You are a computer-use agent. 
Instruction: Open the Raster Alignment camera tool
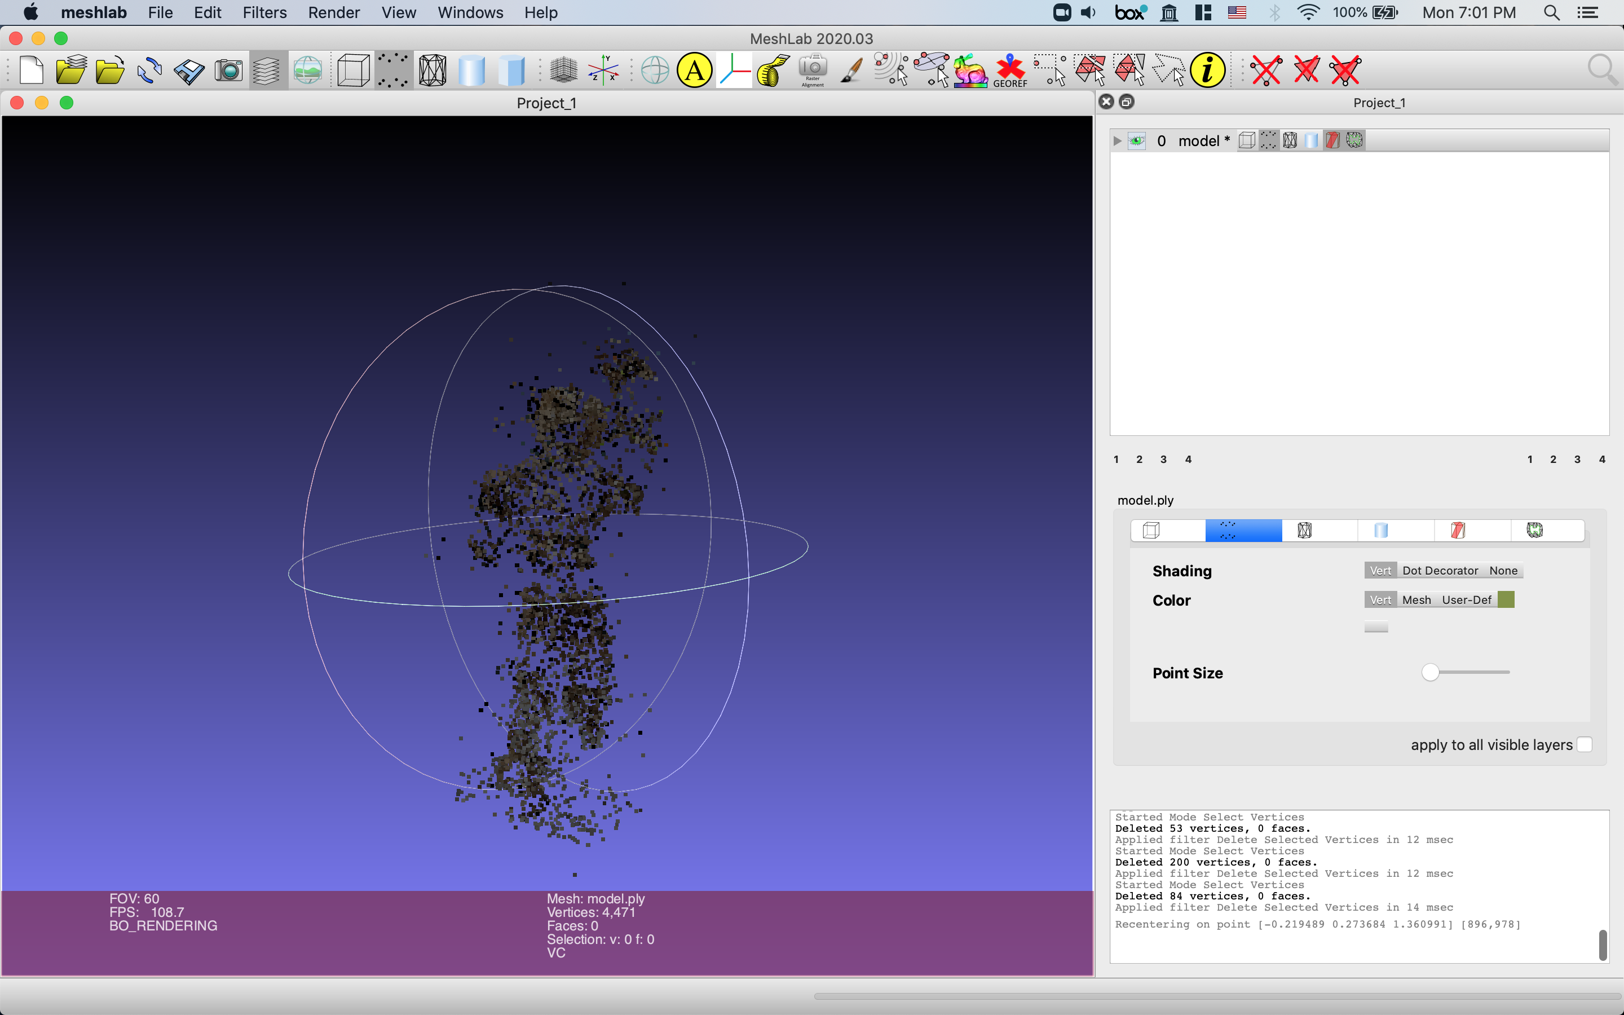813,70
